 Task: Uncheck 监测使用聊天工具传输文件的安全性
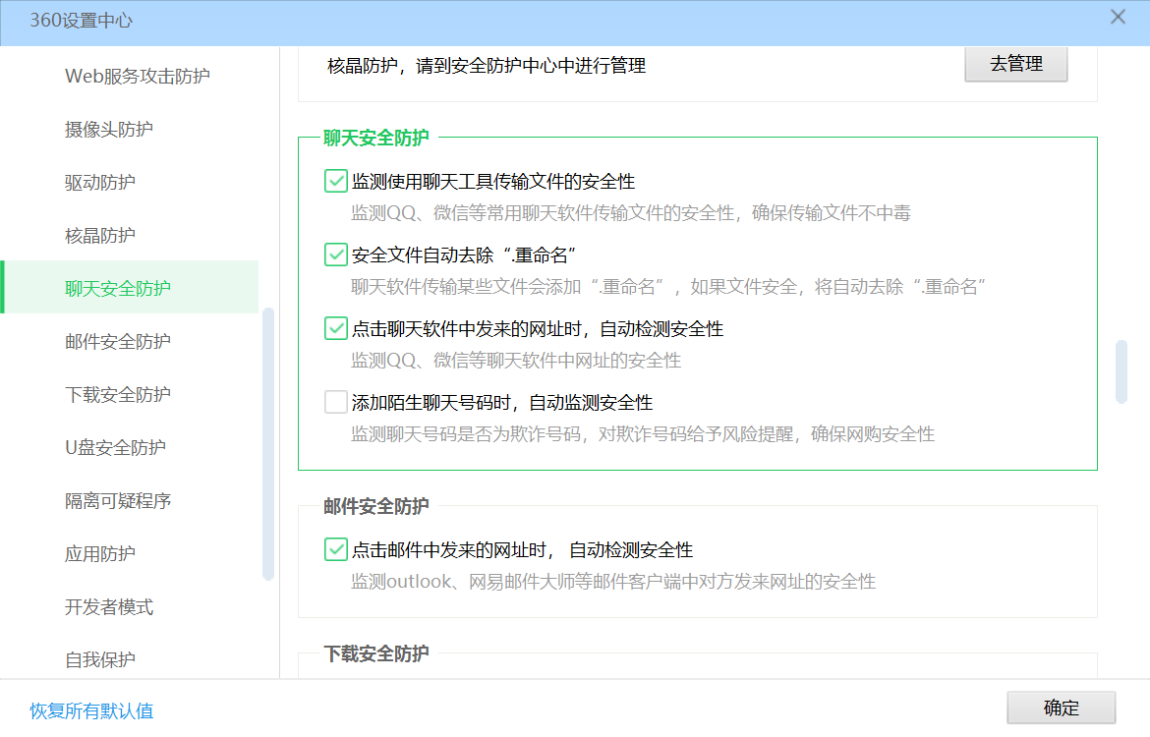point(335,181)
